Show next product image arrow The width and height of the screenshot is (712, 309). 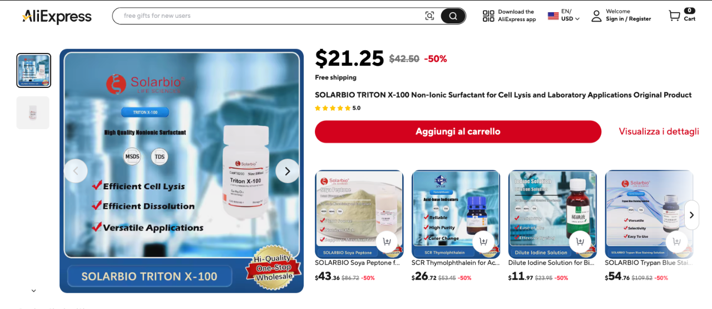[288, 171]
